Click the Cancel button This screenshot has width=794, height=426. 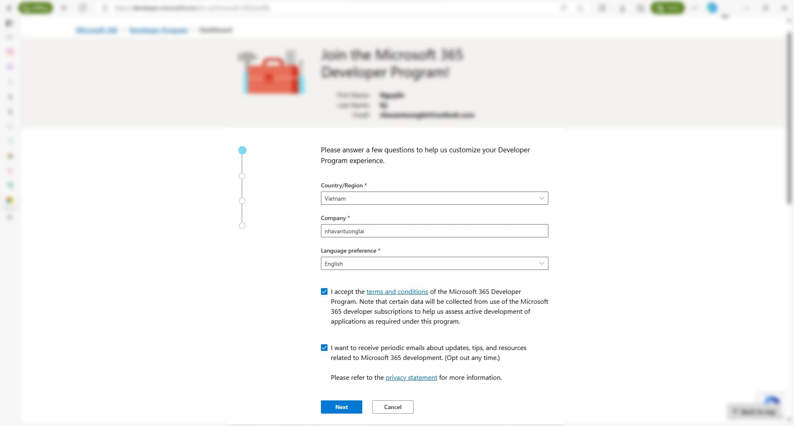point(393,407)
